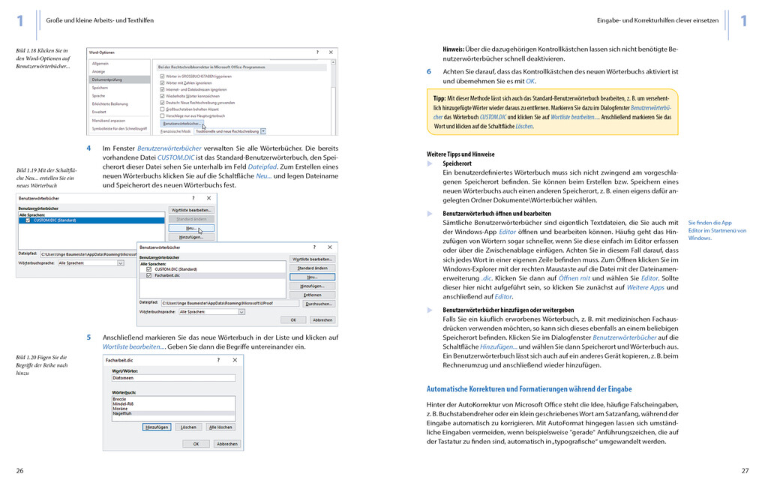Open Wörterbuchsprache dropdown in rear dialog
Viewport: 765px width, 483px height.
(120, 263)
